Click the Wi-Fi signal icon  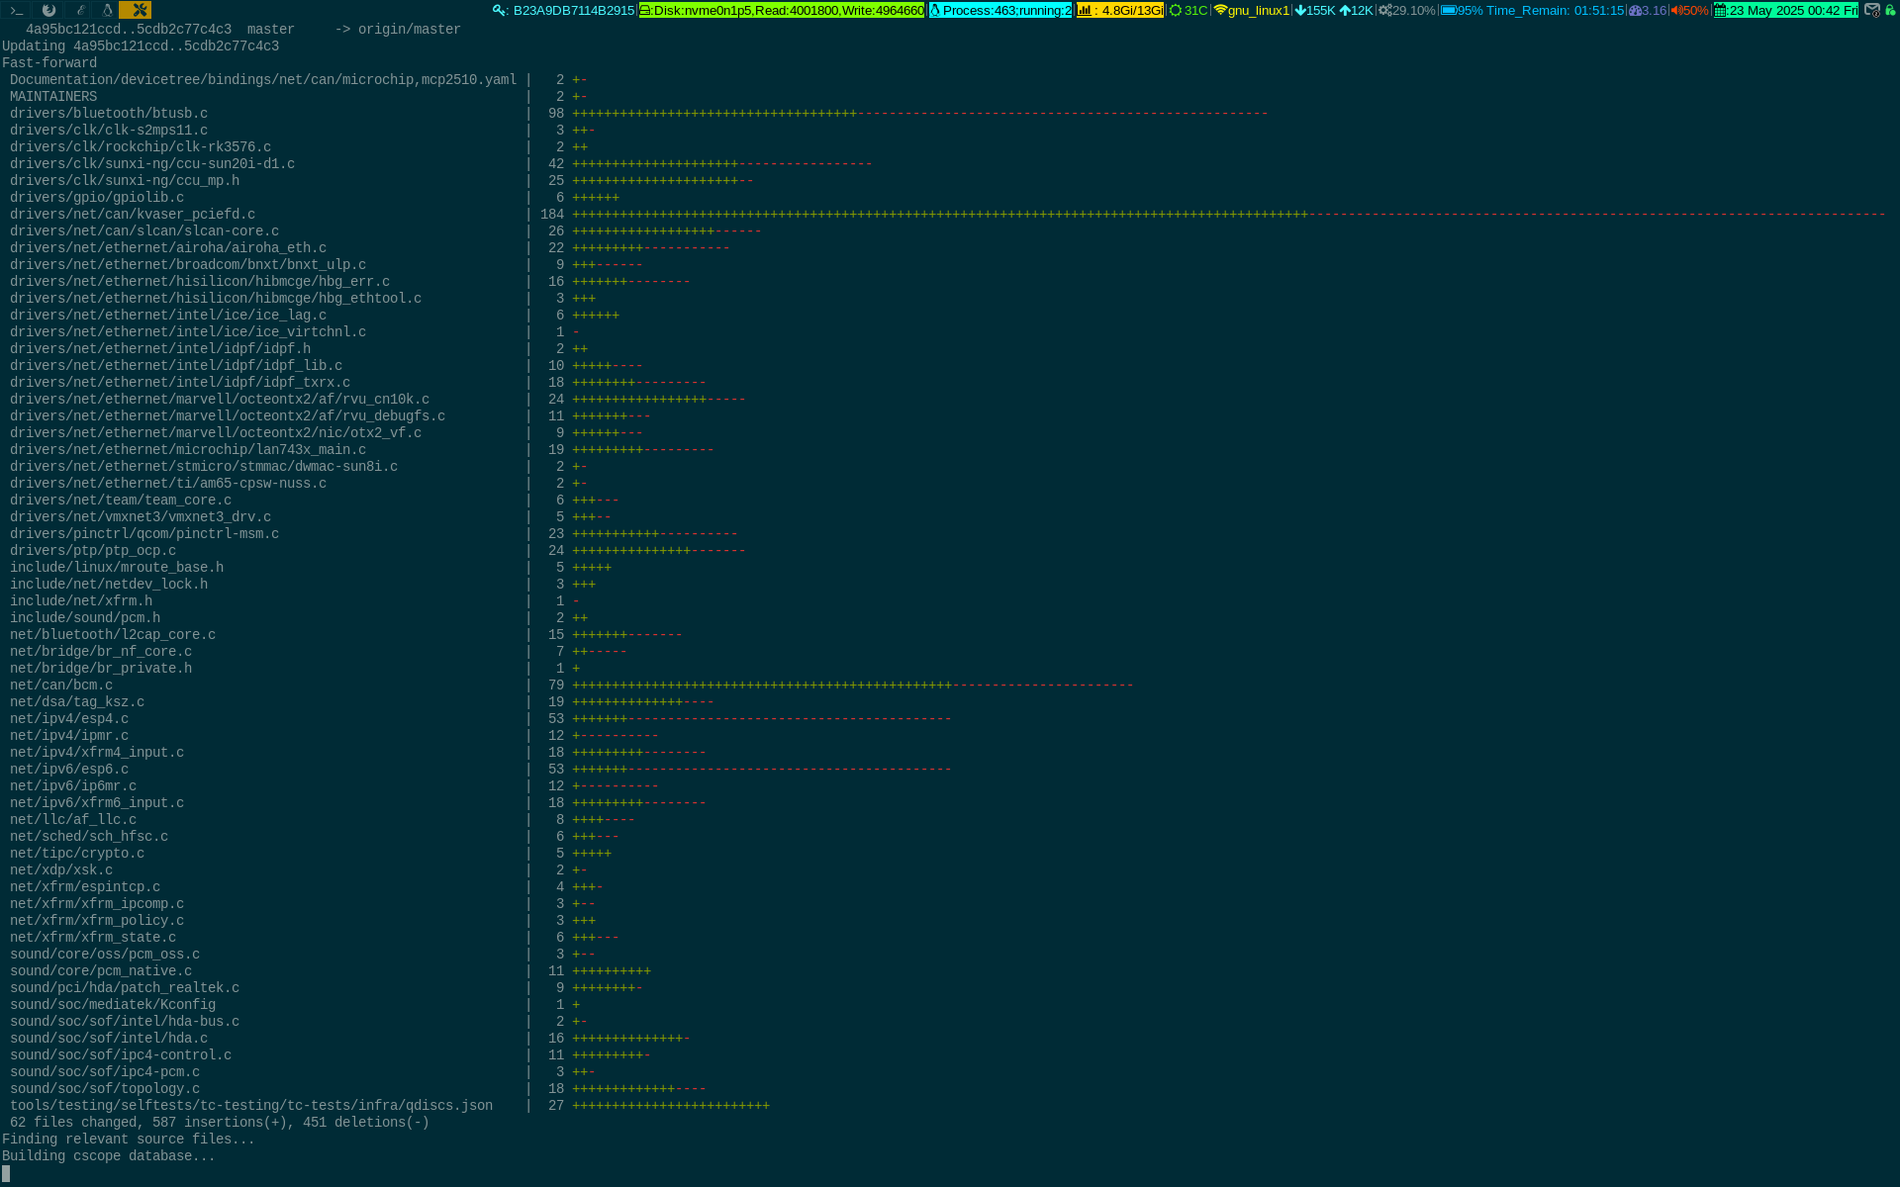point(1220,10)
